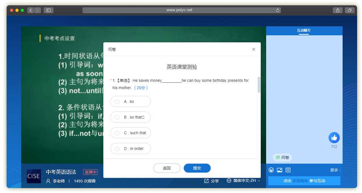This screenshot has height=193, width=362.
Task: Click the image upload icon in chat
Action: tap(279, 170)
